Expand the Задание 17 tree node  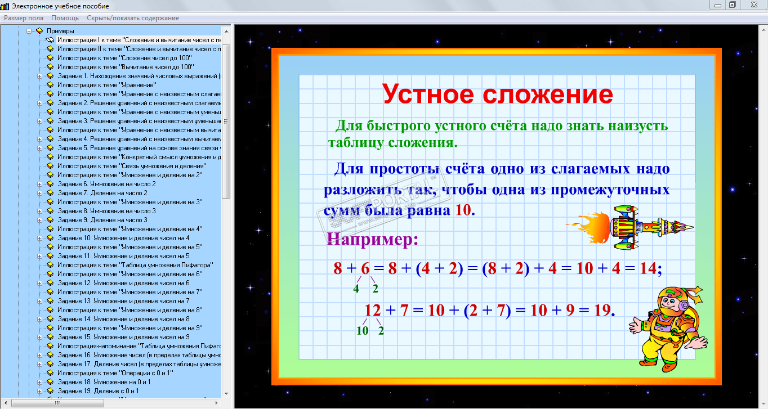coord(39,364)
